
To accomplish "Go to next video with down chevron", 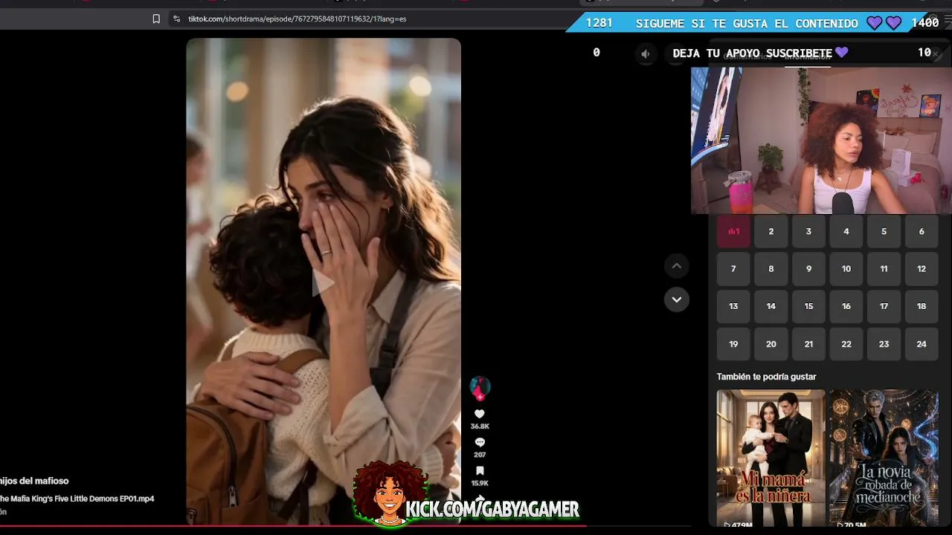I will [x=676, y=299].
